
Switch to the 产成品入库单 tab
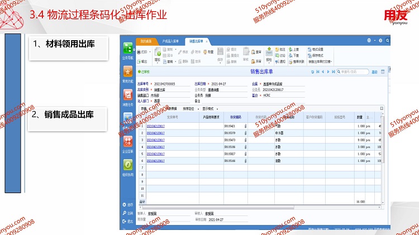click(x=170, y=41)
